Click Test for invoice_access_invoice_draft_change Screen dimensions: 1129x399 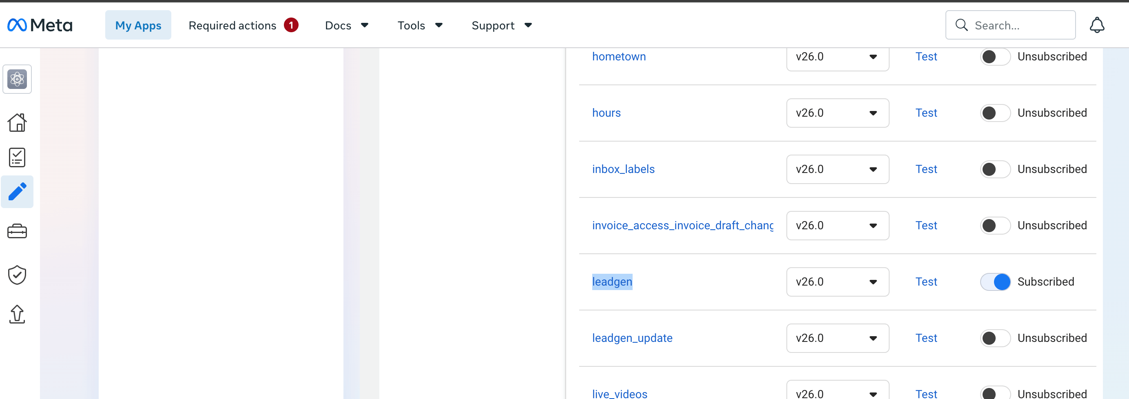coord(926,225)
